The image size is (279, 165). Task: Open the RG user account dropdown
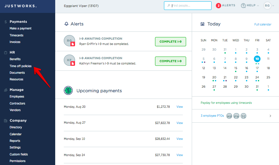[x=269, y=6]
